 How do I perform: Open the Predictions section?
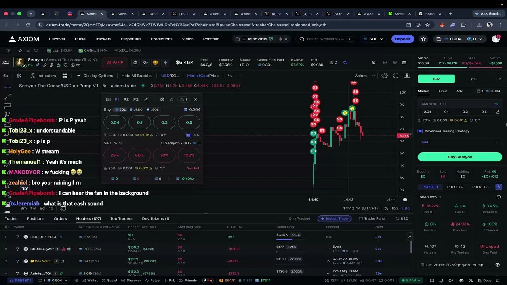pos(162,39)
